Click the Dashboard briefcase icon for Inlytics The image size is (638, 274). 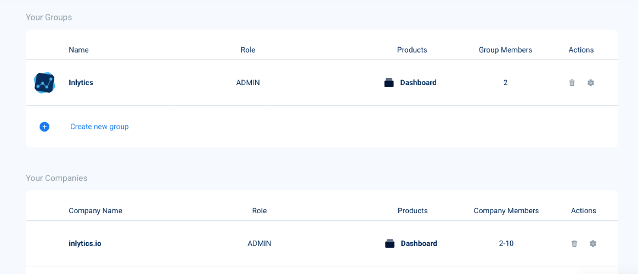[x=389, y=83]
